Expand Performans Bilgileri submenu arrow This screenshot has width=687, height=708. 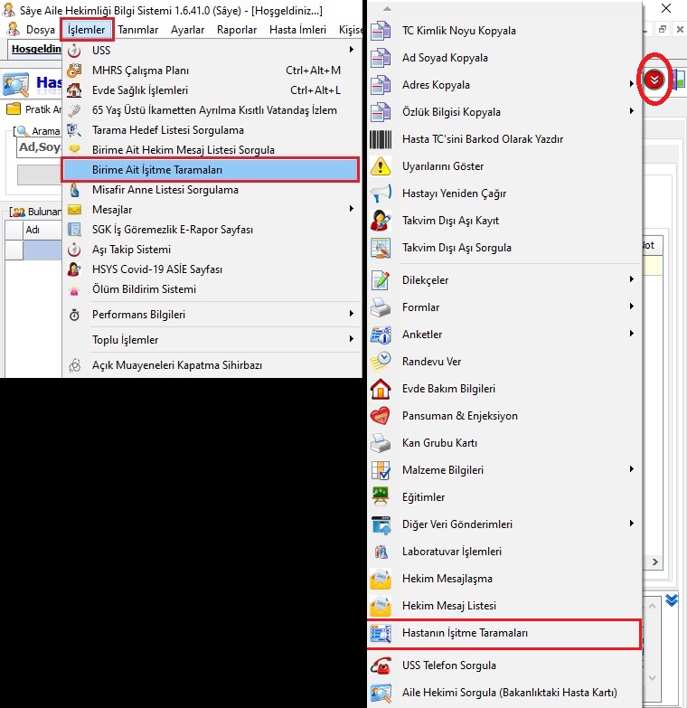[x=351, y=314]
